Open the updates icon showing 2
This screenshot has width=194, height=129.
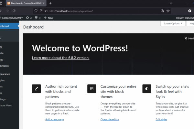[x=29, y=18]
